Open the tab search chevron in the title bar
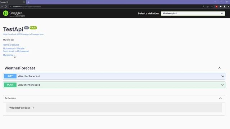The width and height of the screenshot is (230, 129). tap(215, 2)
